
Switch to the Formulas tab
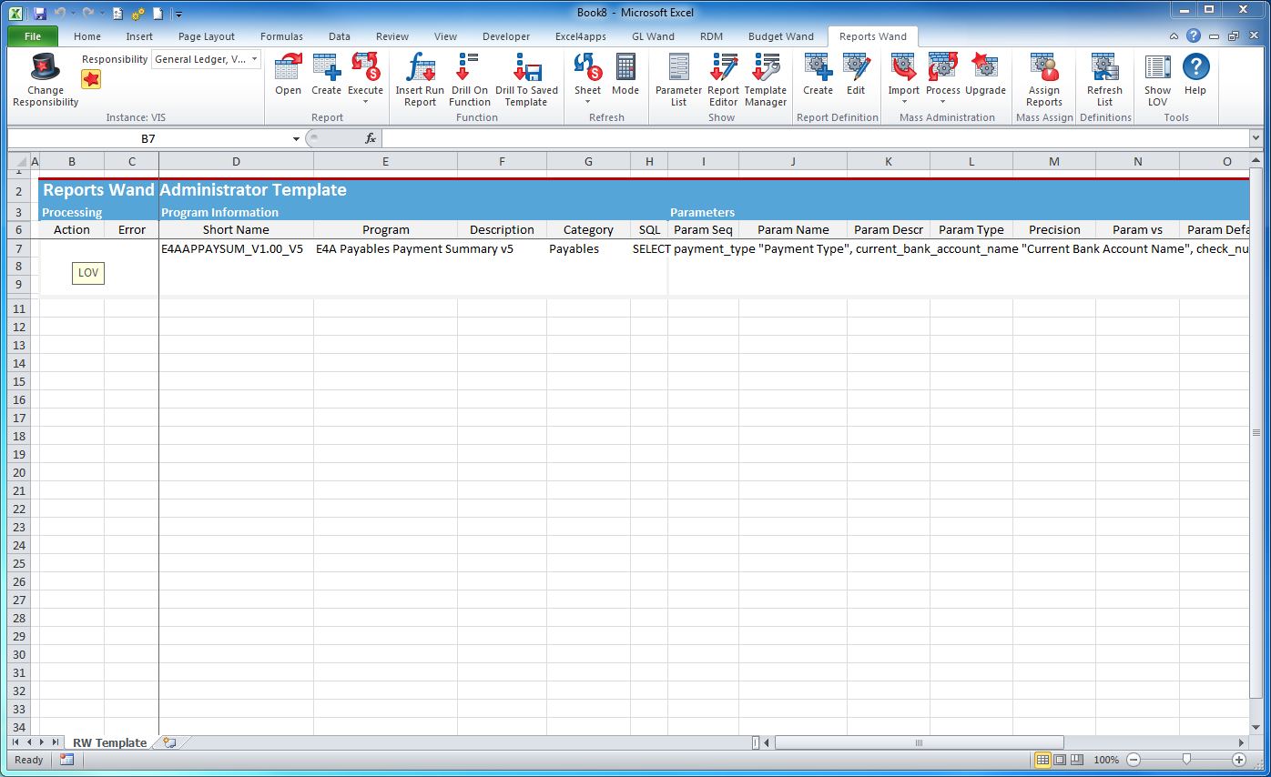(x=281, y=36)
